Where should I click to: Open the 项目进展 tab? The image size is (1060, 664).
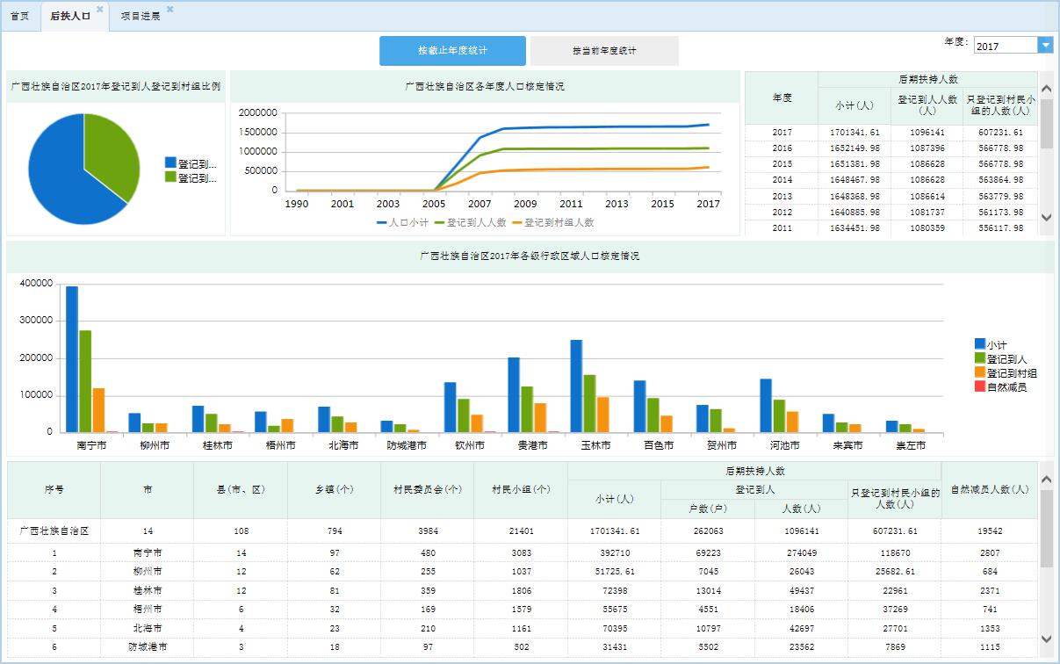point(141,16)
